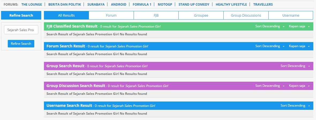316x120 pixels.
Task: Expand Kapan saja in Forum Search Result
Action: pyautogui.click(x=299, y=46)
